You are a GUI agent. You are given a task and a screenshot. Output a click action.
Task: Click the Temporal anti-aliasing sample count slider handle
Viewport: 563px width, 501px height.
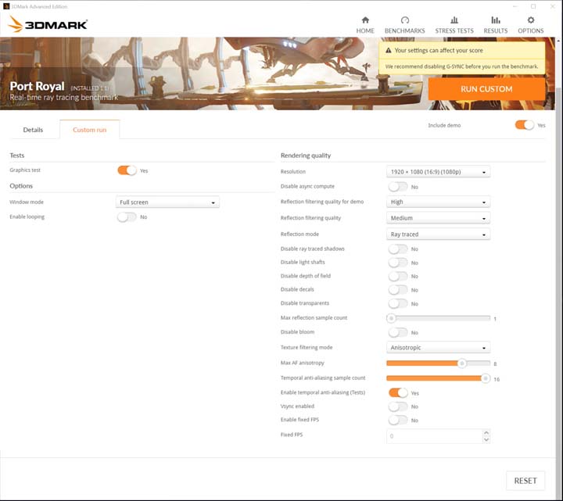(x=486, y=378)
